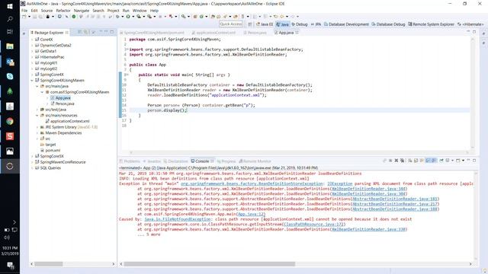Expand the JRE System Library node

pyautogui.click(x=37, y=127)
